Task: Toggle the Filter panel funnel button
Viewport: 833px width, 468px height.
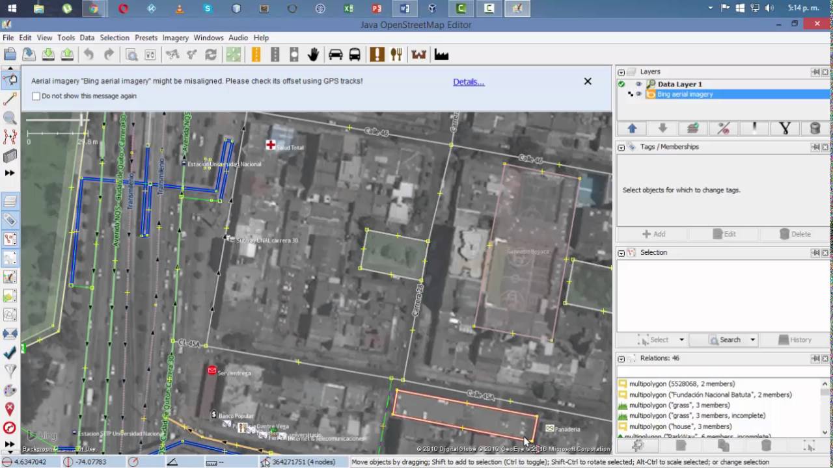Action: pyautogui.click(x=10, y=371)
